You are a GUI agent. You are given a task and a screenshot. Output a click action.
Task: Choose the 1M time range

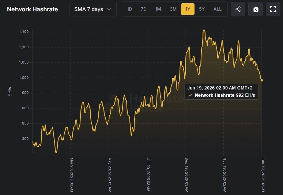point(158,9)
